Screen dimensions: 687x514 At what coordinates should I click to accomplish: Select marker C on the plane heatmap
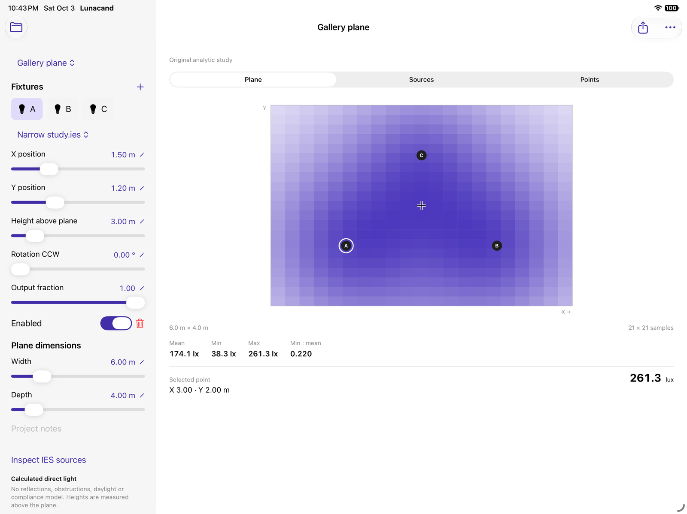[x=421, y=155]
